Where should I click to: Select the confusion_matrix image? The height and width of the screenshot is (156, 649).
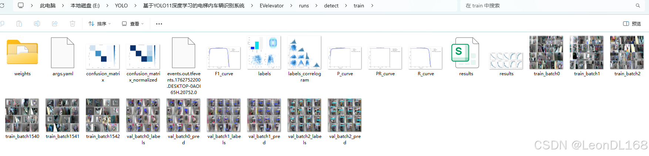102,56
